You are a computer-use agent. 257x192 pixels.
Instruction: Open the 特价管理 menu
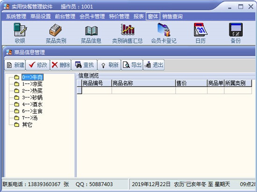[119, 16]
